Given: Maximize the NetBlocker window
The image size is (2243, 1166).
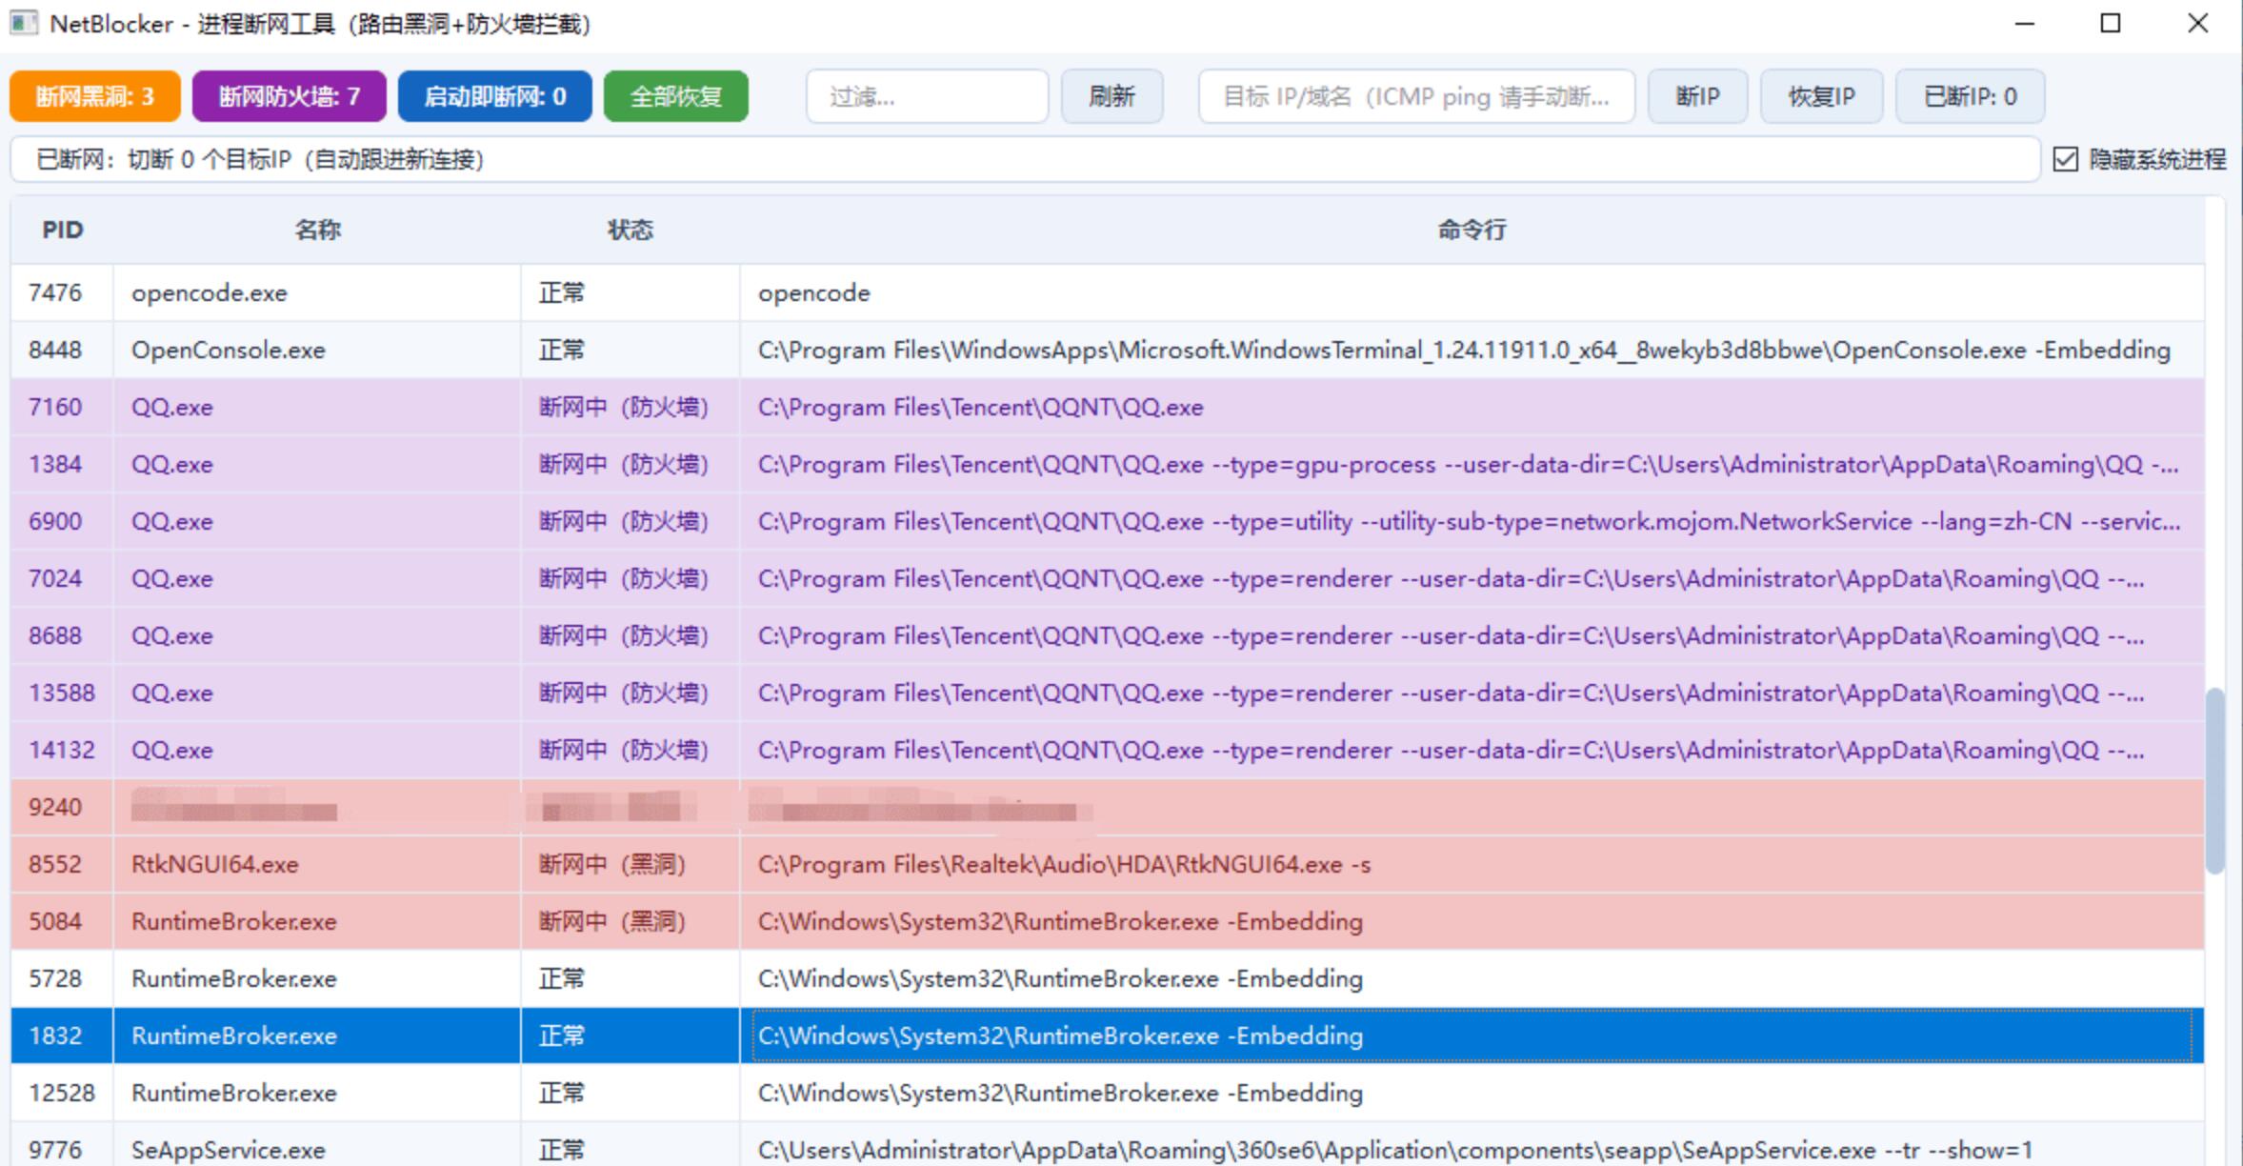Looking at the screenshot, I should tap(2111, 23).
